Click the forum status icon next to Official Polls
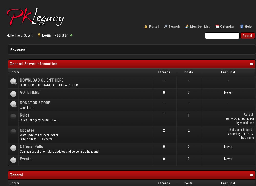This screenshot has width=256, height=186. [x=13, y=148]
